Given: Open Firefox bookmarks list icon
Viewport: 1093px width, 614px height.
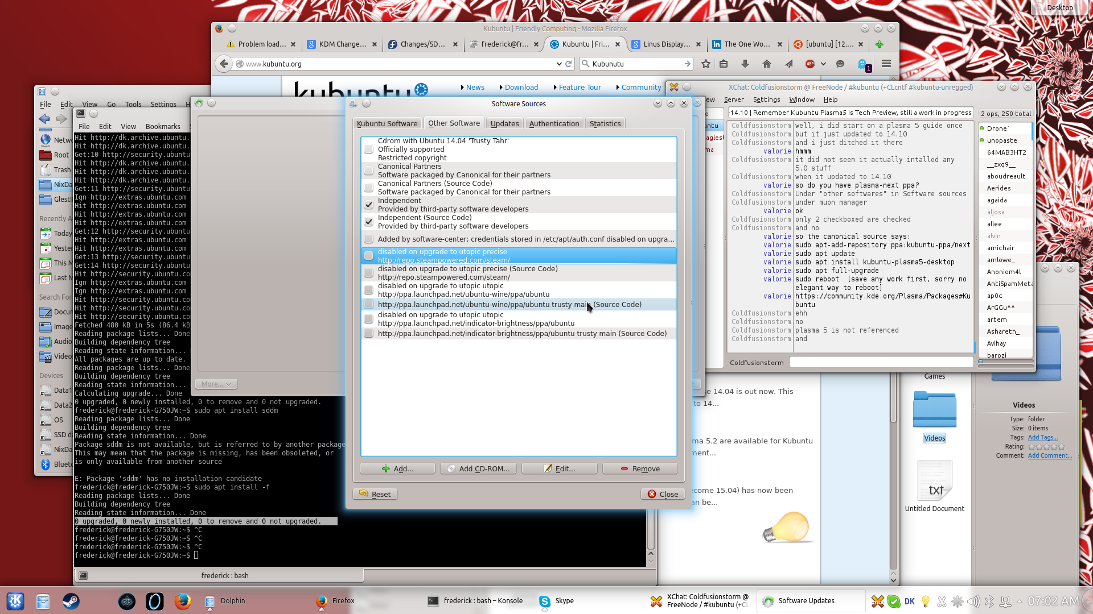Looking at the screenshot, I should pos(724,64).
